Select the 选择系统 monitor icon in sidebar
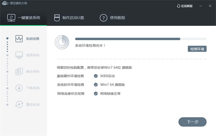This screenshot has width=216, height=136. pos(19,55)
